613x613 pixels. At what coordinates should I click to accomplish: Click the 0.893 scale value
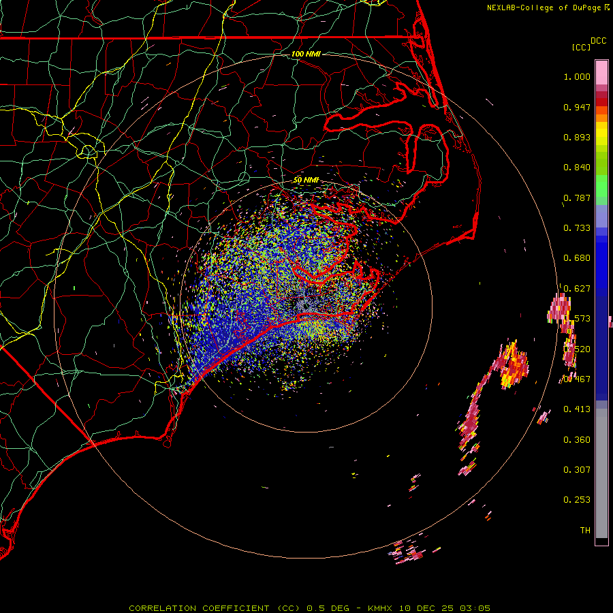(x=577, y=137)
